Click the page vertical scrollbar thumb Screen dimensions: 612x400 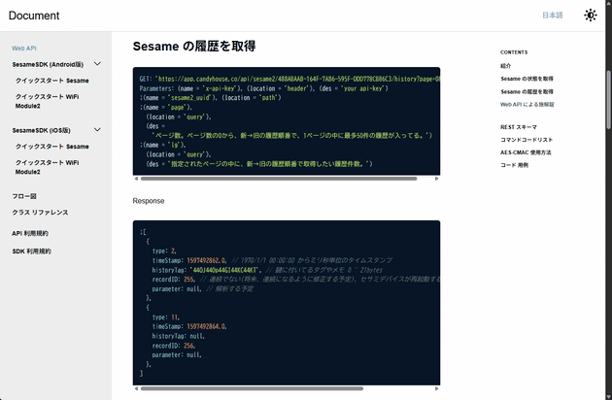pyautogui.click(x=608, y=99)
